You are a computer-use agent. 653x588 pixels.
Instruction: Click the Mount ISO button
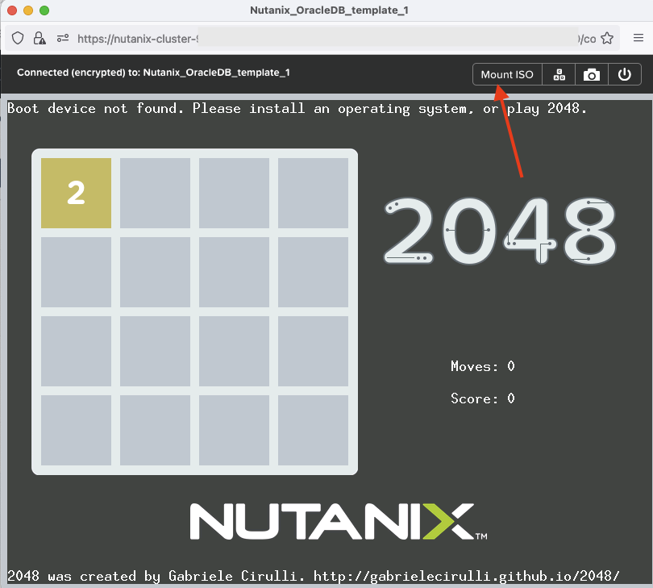tap(507, 74)
